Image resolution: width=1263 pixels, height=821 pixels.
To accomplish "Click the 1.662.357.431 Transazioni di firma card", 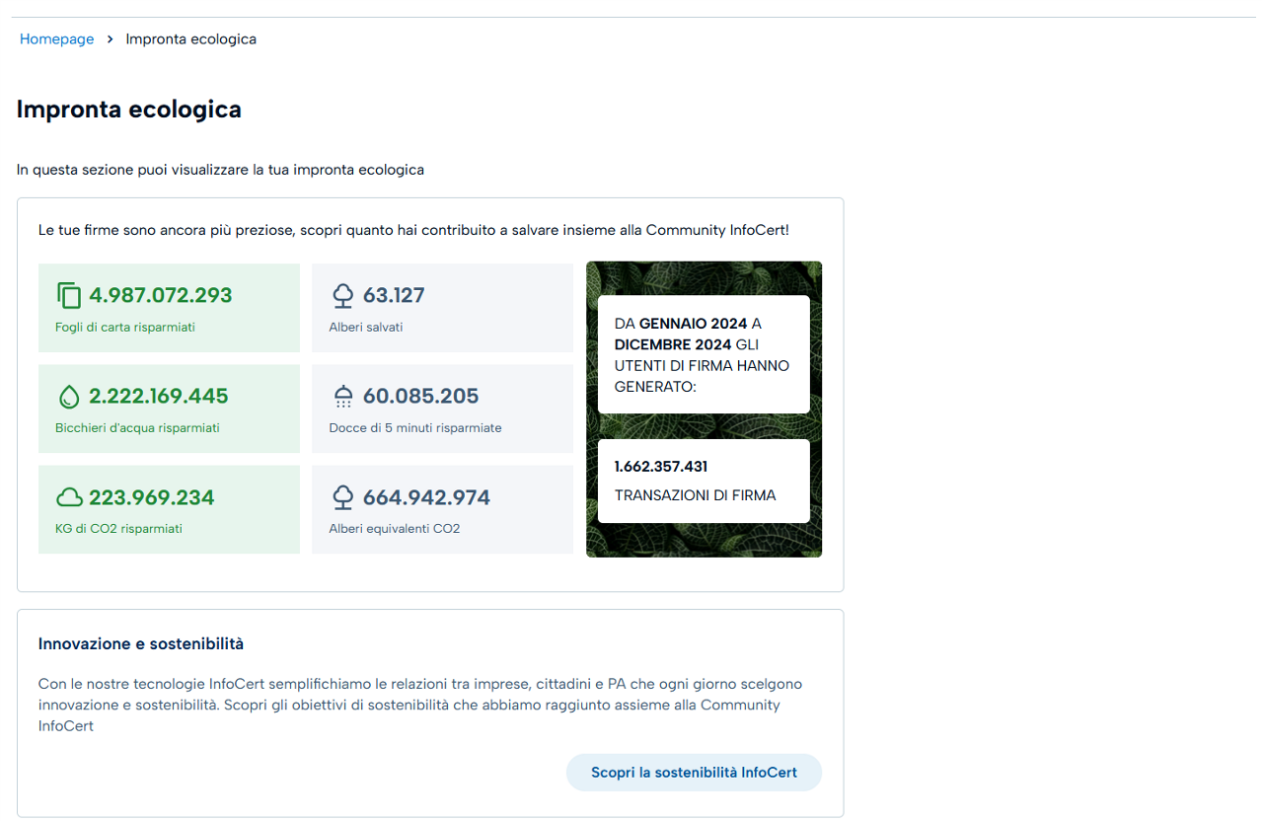I will (703, 481).
